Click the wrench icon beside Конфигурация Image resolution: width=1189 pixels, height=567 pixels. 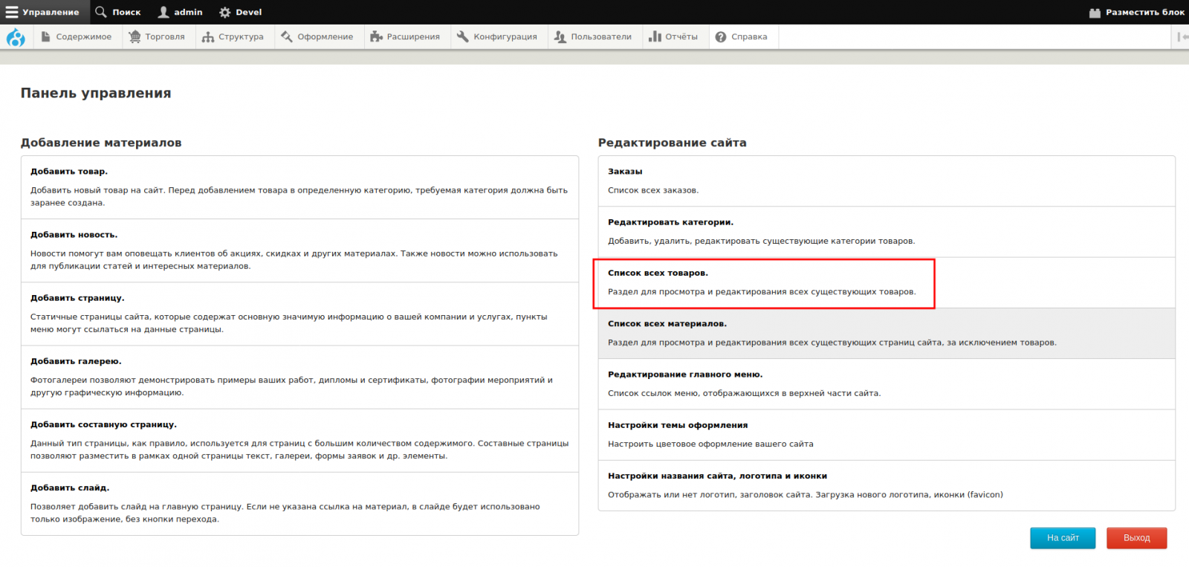463,36
